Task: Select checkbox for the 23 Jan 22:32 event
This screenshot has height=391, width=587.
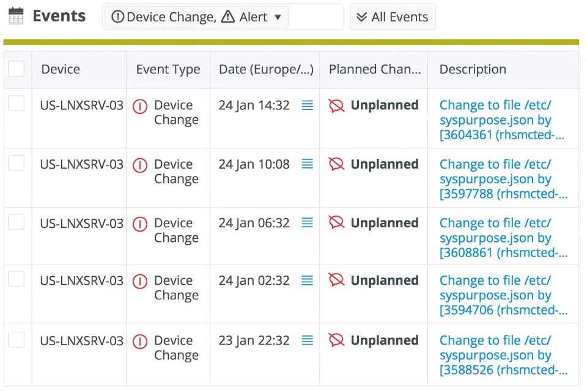Action: (x=17, y=339)
